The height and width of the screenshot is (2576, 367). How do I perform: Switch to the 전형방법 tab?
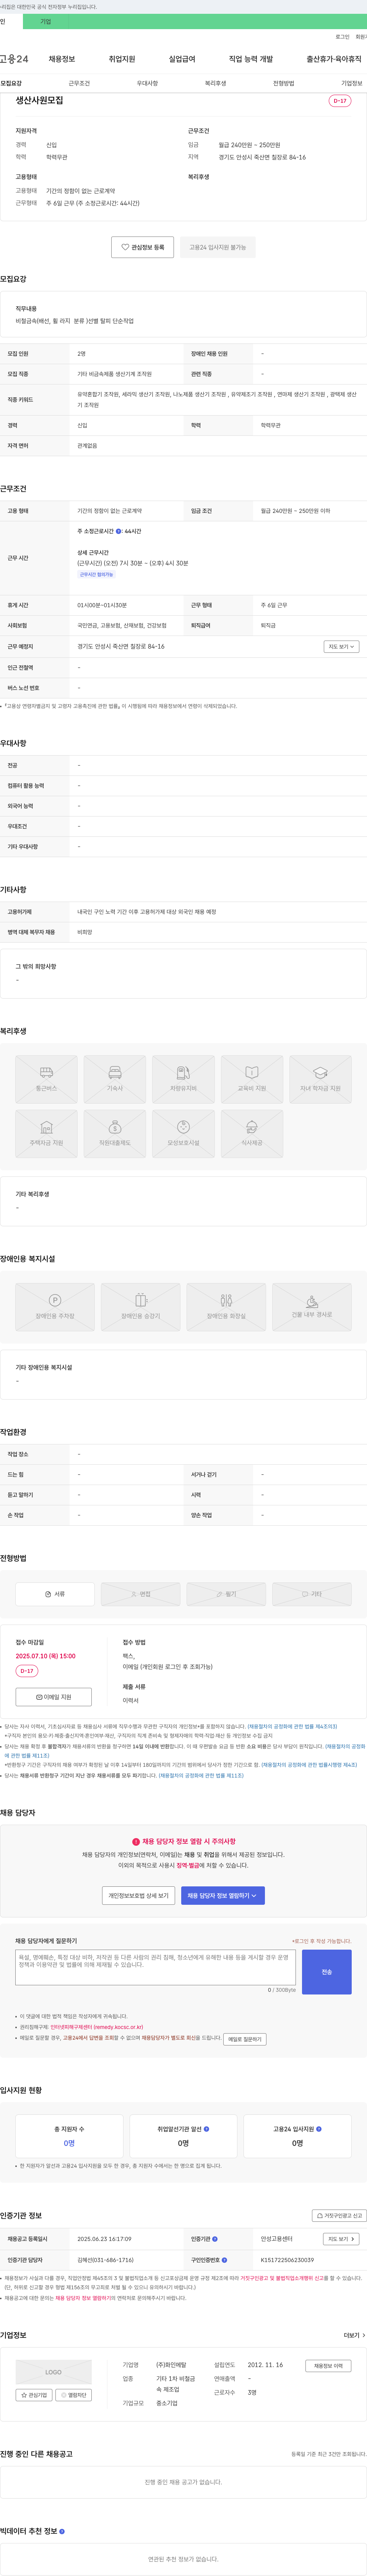point(283,83)
